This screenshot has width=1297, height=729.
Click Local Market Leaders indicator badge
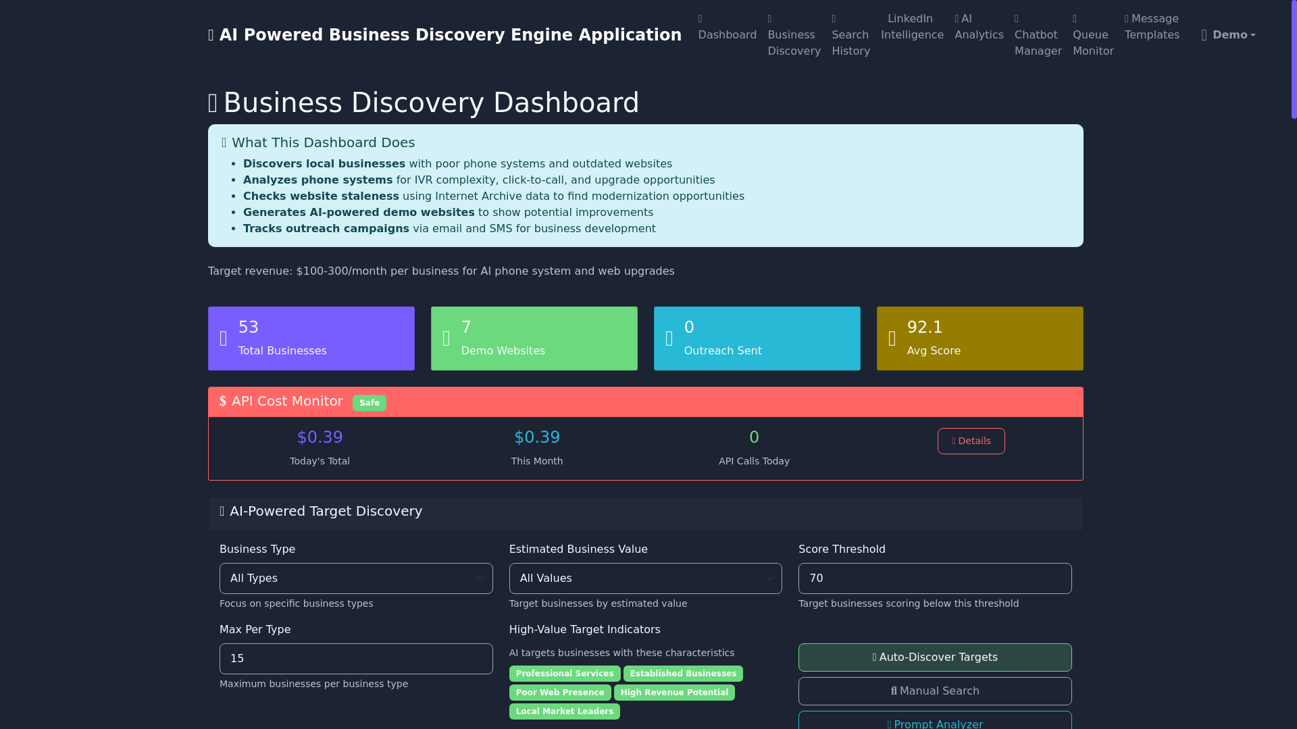click(x=565, y=711)
